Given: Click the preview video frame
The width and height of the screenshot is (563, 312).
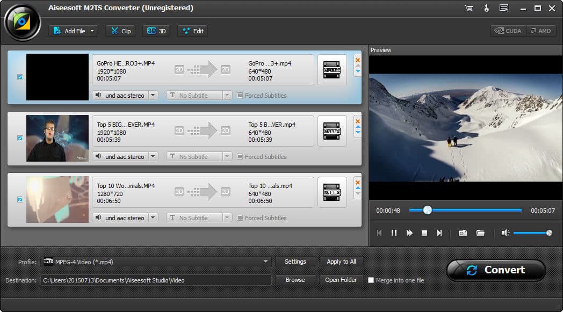Looking at the screenshot, I should pos(466,127).
